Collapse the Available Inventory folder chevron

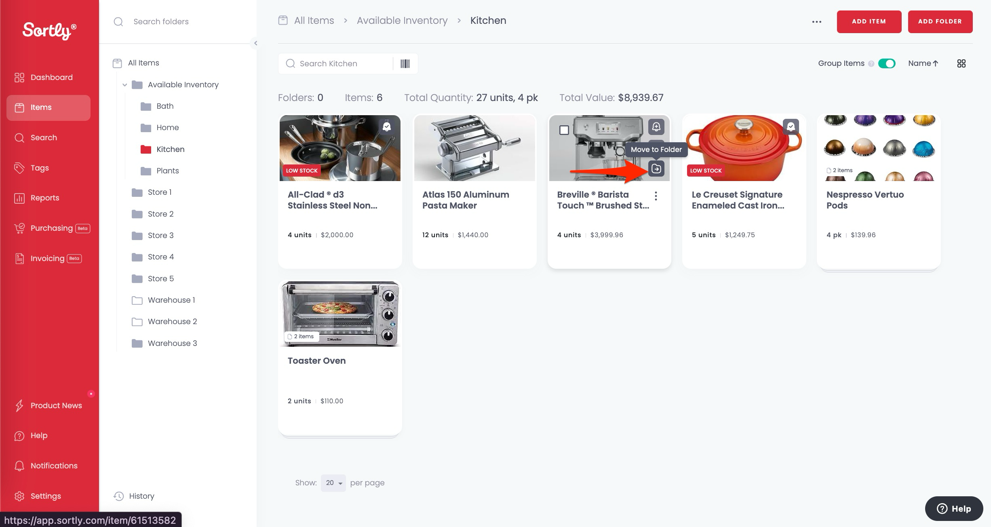(x=124, y=85)
